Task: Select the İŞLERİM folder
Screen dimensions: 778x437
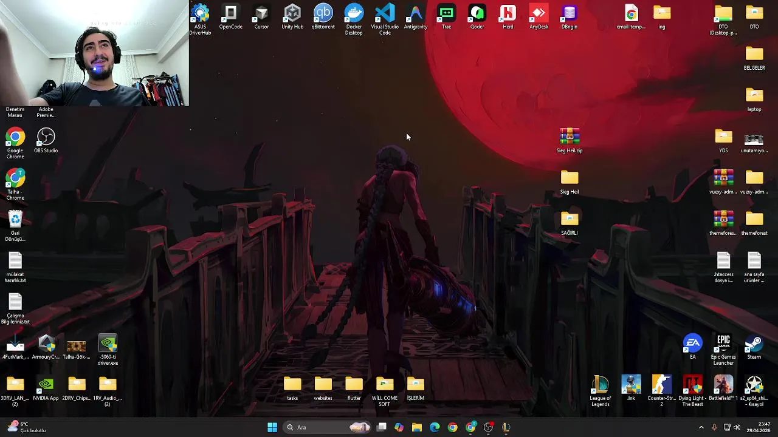Action: pos(416,388)
